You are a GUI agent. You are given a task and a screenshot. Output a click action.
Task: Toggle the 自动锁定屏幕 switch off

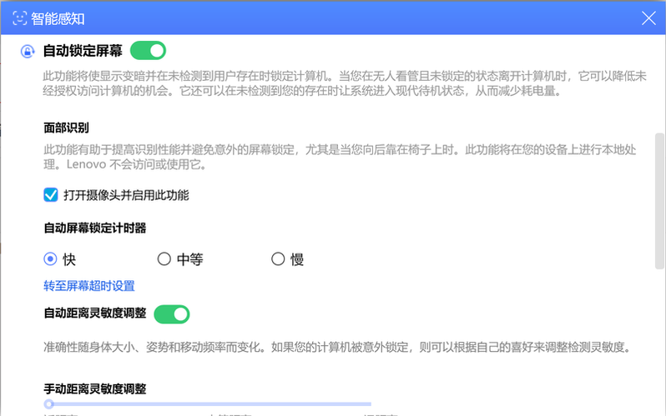coord(148,51)
